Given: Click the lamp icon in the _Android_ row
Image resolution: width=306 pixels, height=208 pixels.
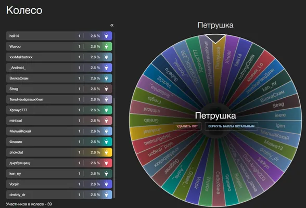Looking at the screenshot, I should 106,68.
